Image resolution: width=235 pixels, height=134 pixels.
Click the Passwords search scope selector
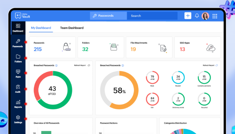tap(108, 16)
